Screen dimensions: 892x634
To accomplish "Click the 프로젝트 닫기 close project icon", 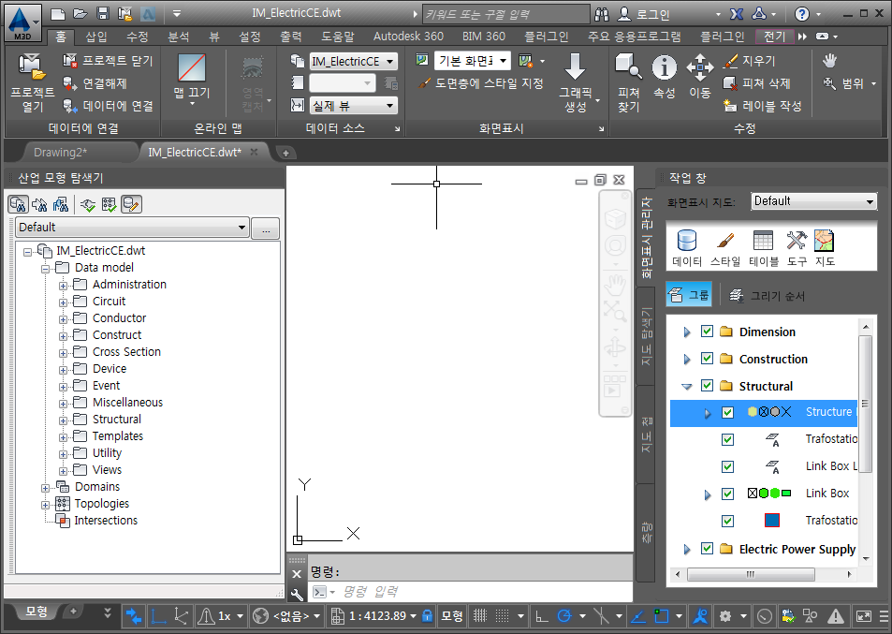I will 70,60.
